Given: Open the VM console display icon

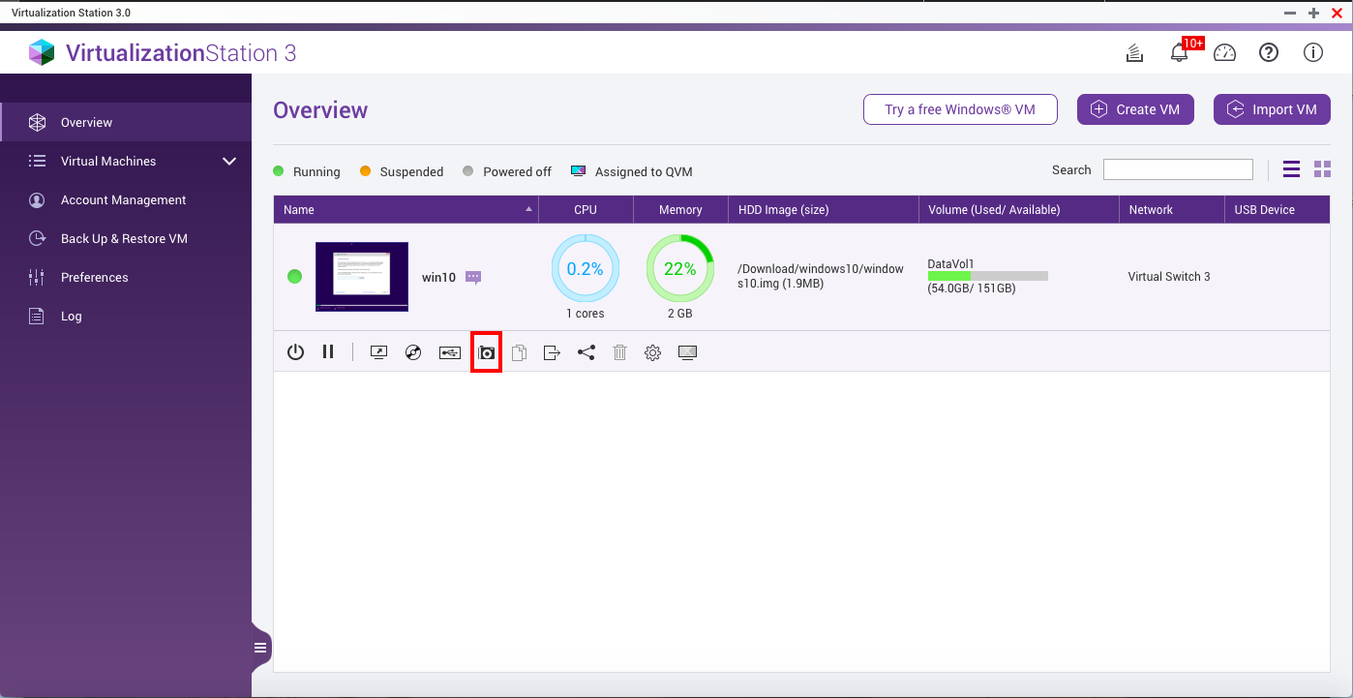Looking at the screenshot, I should [x=378, y=352].
